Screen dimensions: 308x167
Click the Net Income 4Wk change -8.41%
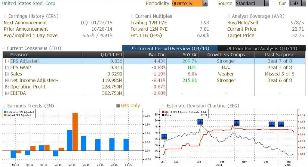point(159,80)
